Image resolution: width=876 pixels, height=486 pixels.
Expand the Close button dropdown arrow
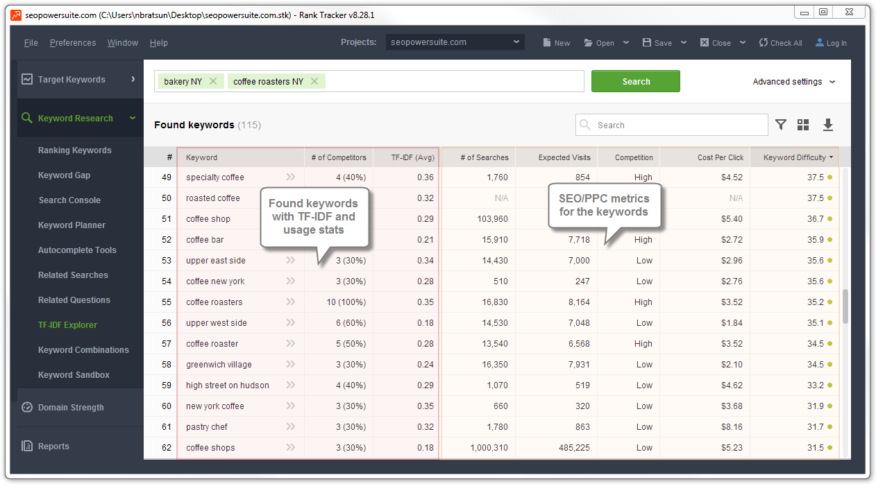pos(743,42)
